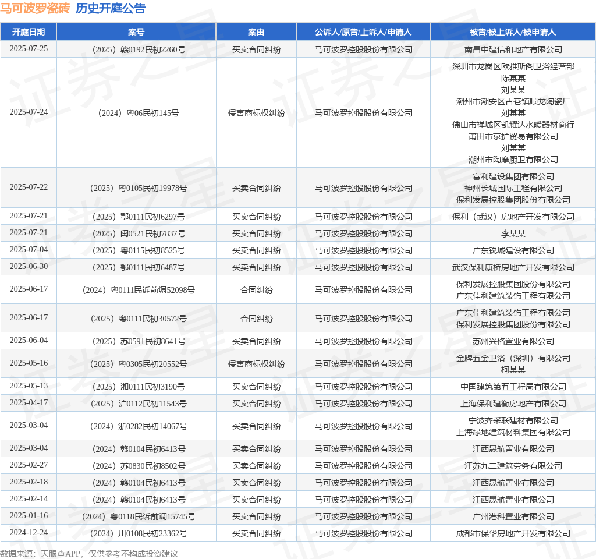This screenshot has width=596, height=559.
Task: Click defendant 金牌五金卫浴(深圳)有限公司
Action: (x=513, y=358)
